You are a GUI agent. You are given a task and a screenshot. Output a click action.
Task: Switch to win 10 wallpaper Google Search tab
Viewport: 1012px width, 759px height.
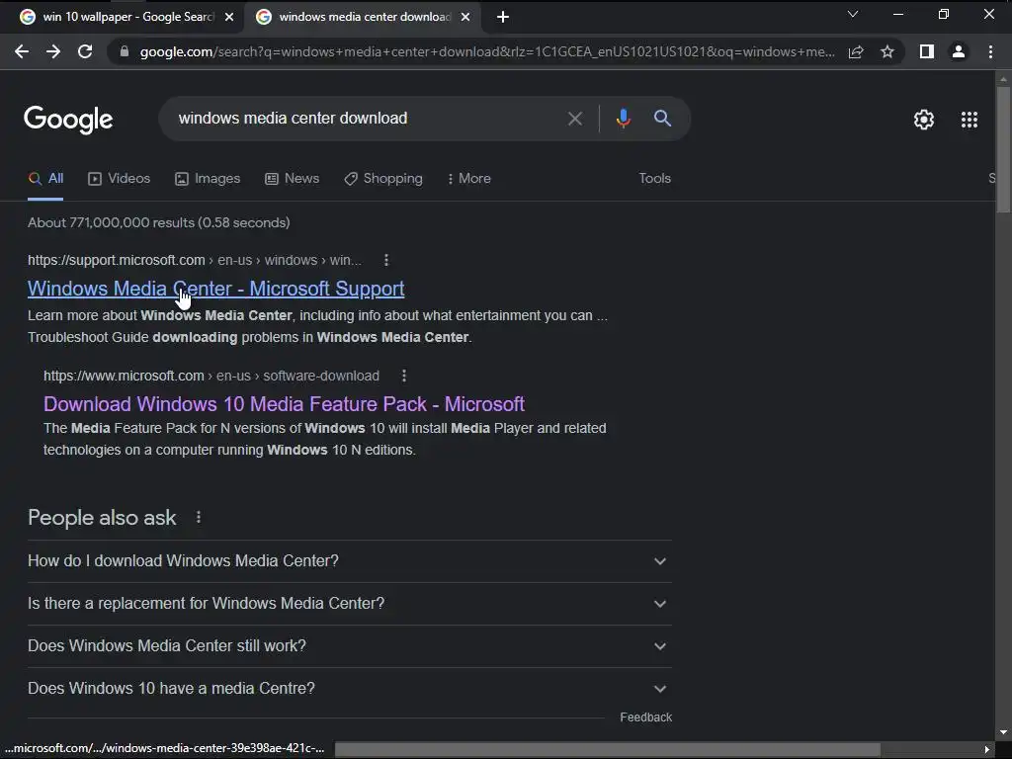pos(122,17)
